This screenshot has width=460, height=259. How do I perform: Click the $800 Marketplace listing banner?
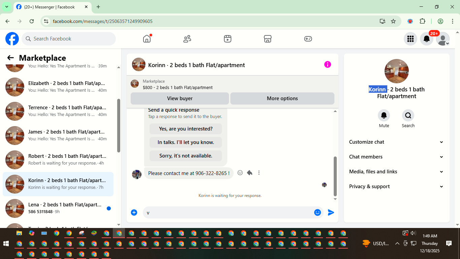point(232,84)
